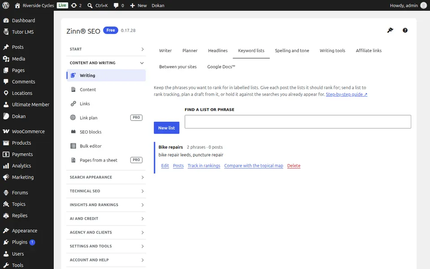
Task: Collapse the Content and Writing section
Action: (106, 63)
